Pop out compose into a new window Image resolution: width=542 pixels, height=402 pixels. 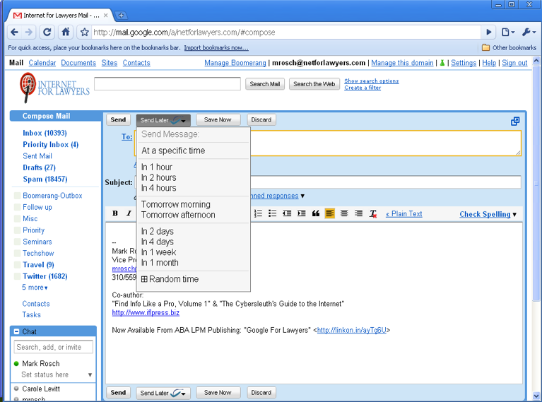point(515,121)
